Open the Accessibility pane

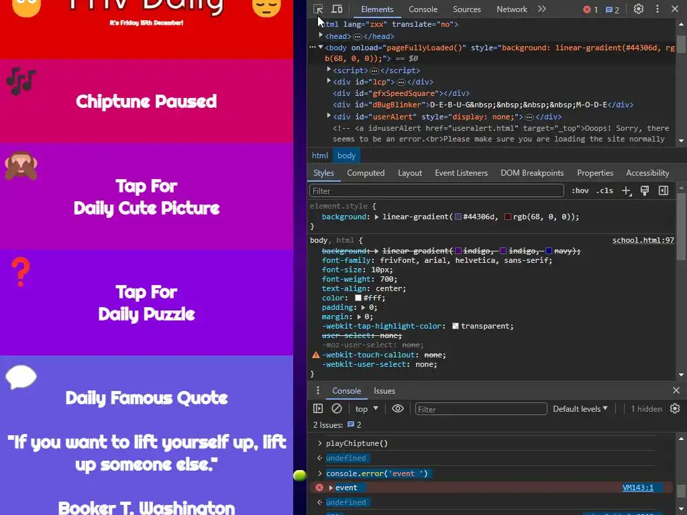[647, 173]
